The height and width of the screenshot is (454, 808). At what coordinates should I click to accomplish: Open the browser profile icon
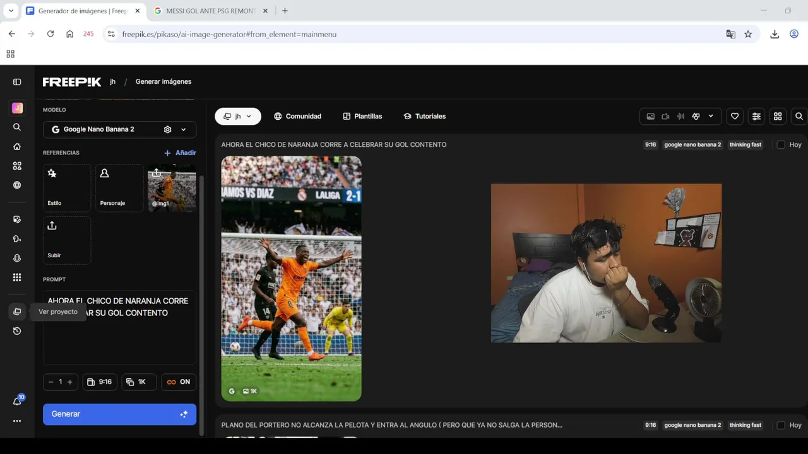pos(794,34)
